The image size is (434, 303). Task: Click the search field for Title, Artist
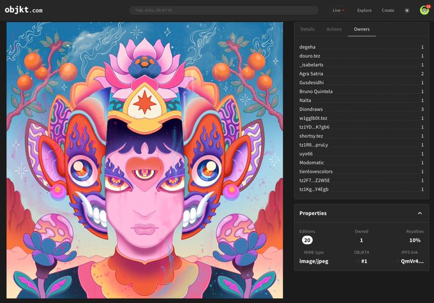tap(224, 10)
